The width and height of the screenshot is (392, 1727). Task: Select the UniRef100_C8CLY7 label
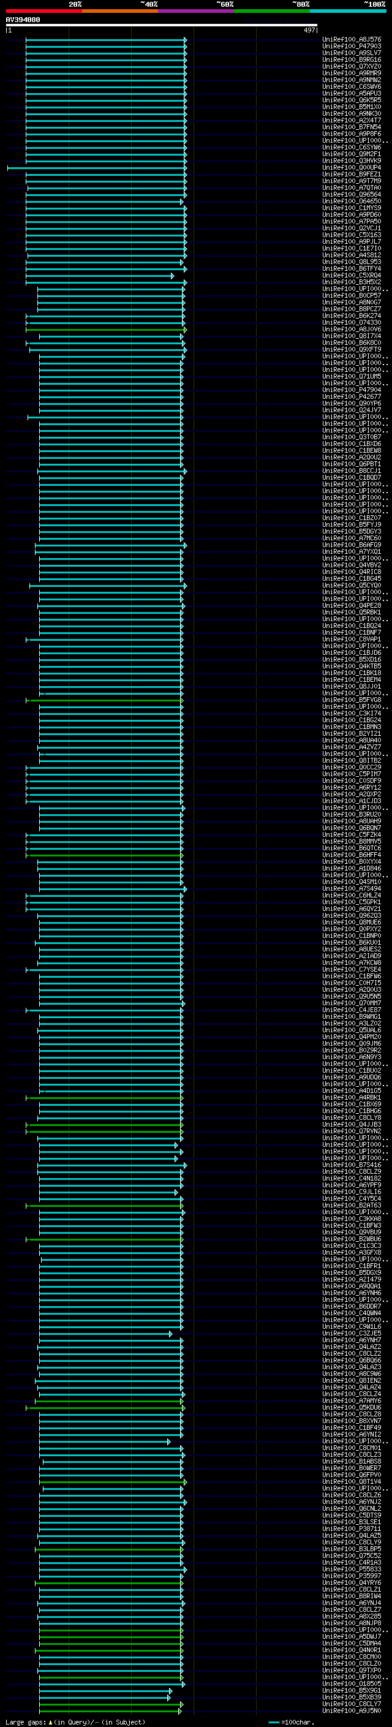[352, 1704]
